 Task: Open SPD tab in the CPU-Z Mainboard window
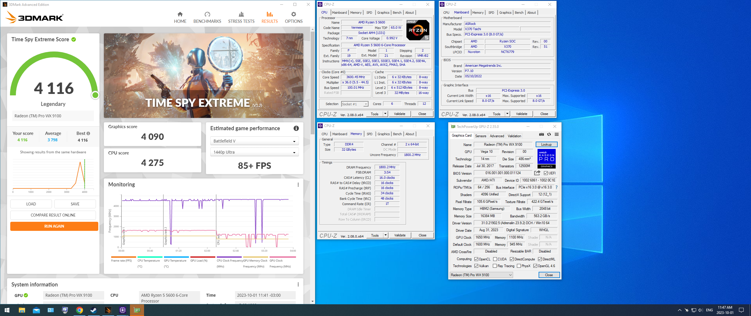[x=491, y=13]
